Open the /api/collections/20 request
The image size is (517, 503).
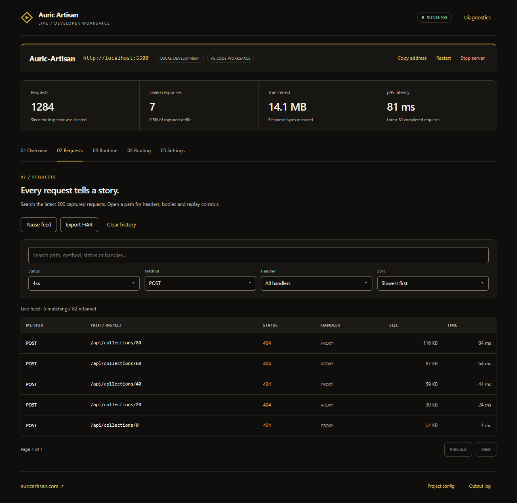(116, 405)
